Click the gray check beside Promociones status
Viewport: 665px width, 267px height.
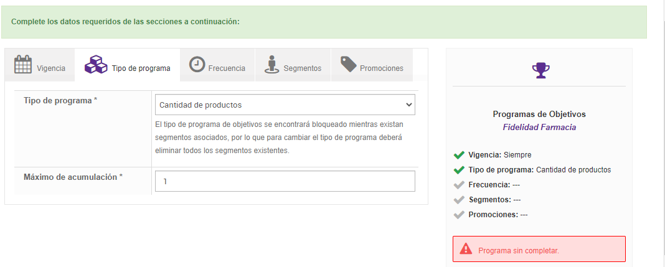(460, 214)
